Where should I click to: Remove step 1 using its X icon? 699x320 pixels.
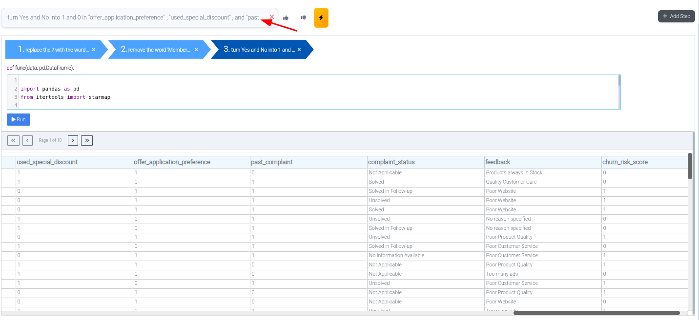93,50
